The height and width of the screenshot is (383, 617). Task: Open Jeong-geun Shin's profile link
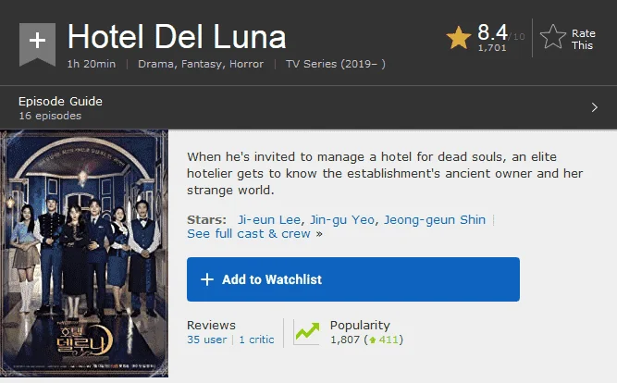click(435, 219)
